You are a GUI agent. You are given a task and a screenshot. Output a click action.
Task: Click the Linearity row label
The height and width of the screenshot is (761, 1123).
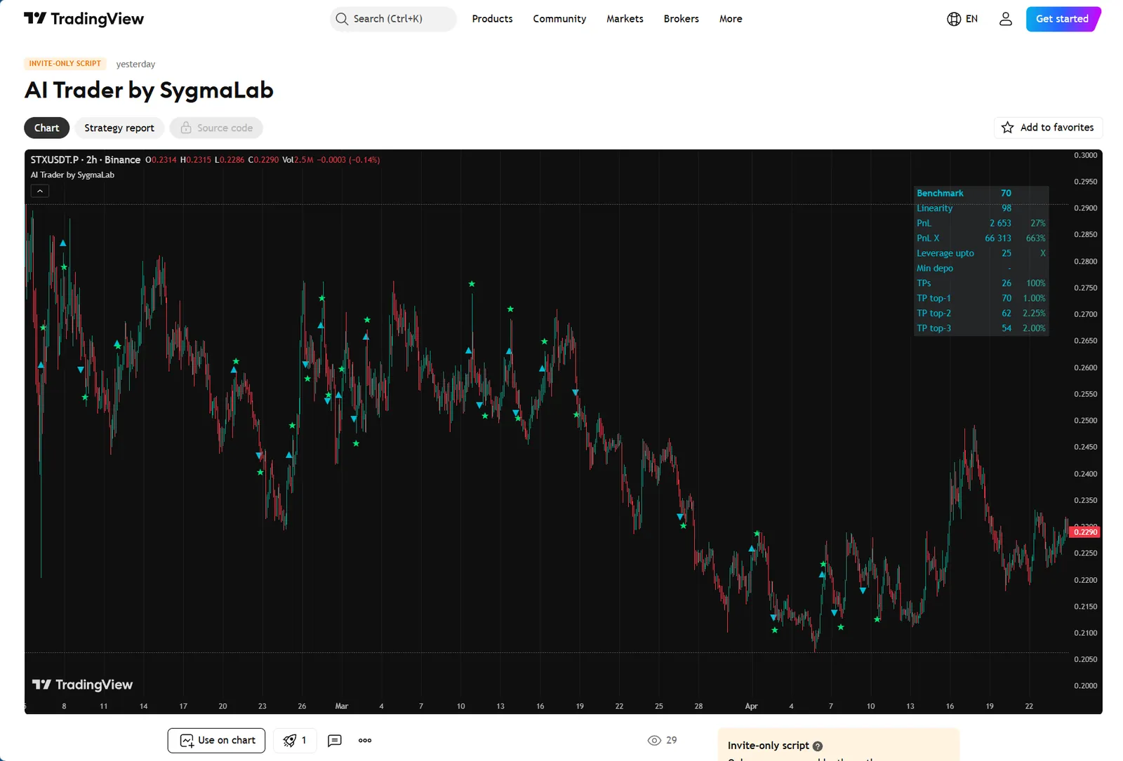935,208
